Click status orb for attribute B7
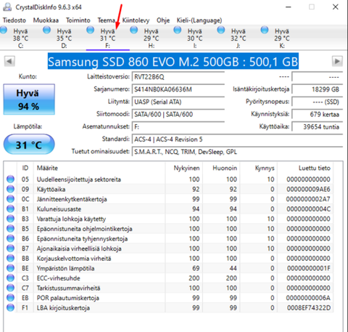The height and width of the screenshot is (332, 348). [10, 248]
